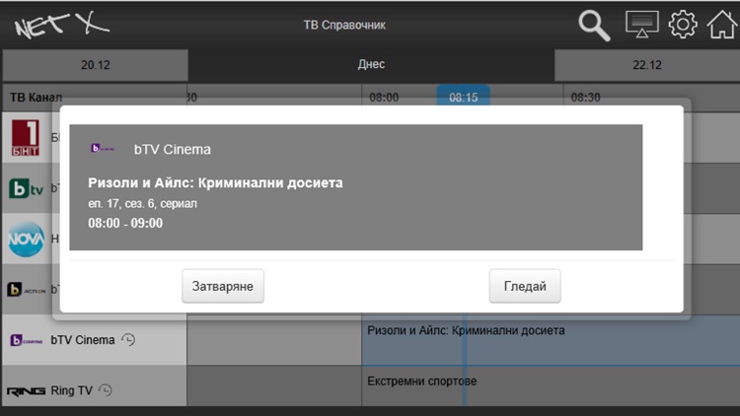This screenshot has height=416, width=740.
Task: Go to the home icon
Action: point(721,24)
